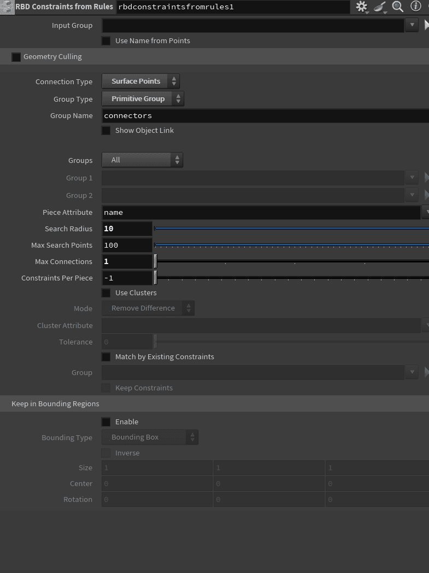Show node info icon
The image size is (429, 573).
coord(415,6)
